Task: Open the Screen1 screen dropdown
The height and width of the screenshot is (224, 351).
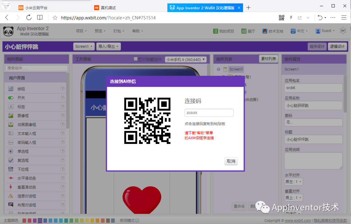Action: coord(84,47)
